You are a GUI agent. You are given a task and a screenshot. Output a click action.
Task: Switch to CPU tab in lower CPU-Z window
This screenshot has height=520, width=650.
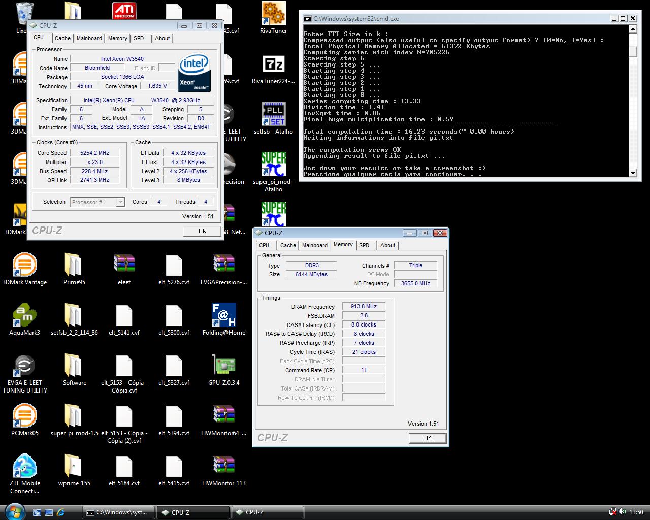point(264,245)
